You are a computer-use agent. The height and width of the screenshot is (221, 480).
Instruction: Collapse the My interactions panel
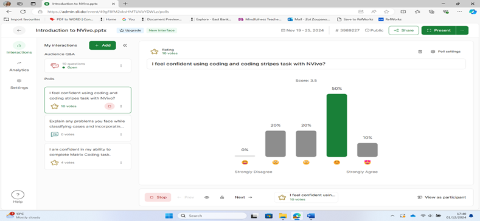pos(125,46)
